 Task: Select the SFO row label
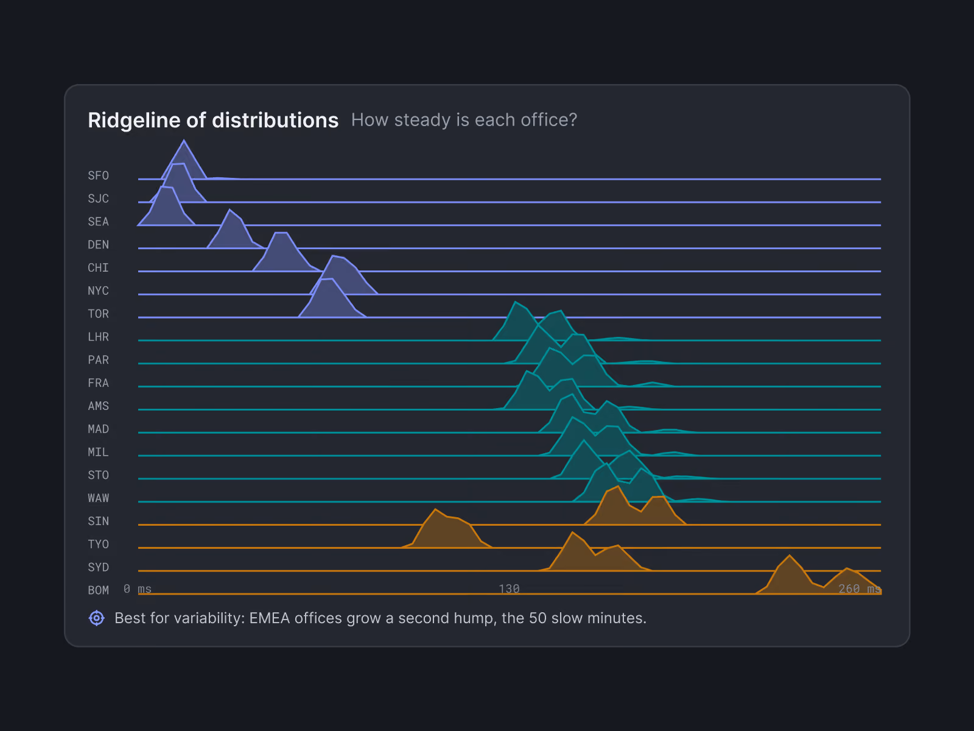click(98, 175)
